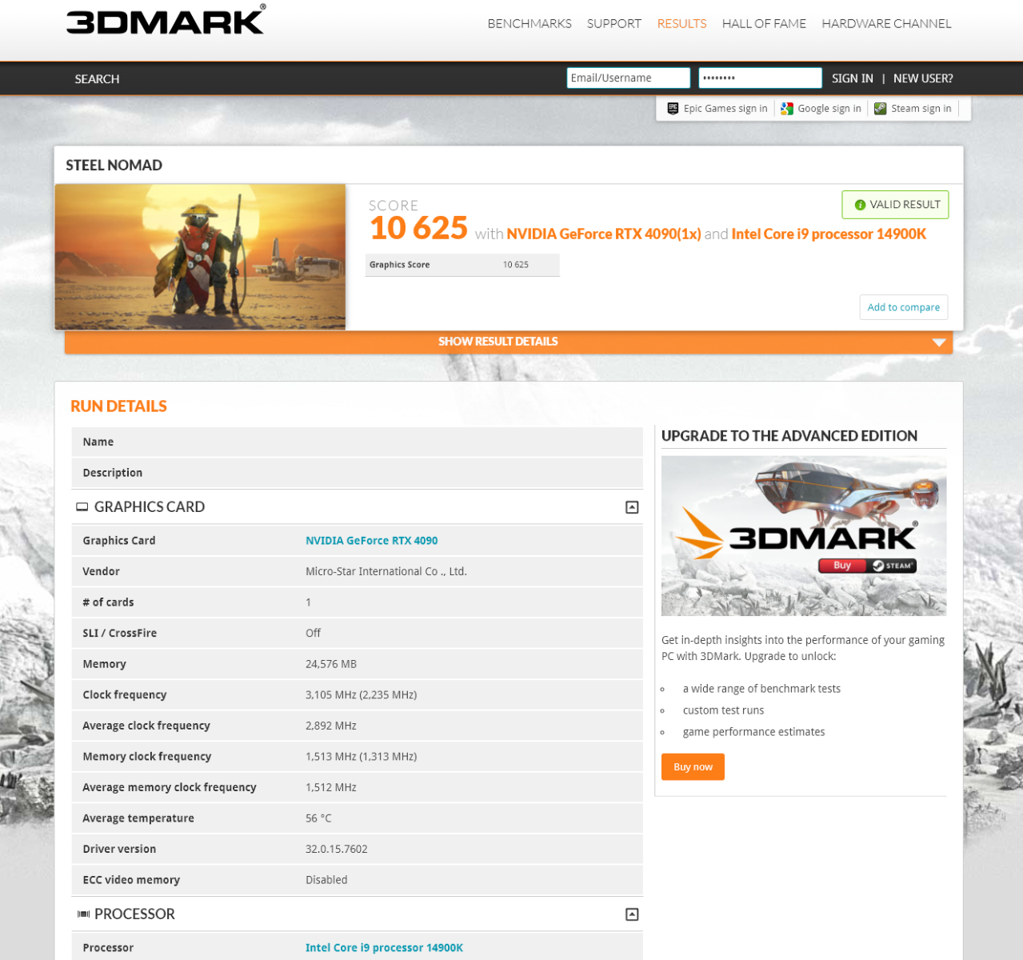The height and width of the screenshot is (960, 1023).
Task: Click 'a wide range of benchmark tests' item
Action: click(761, 689)
